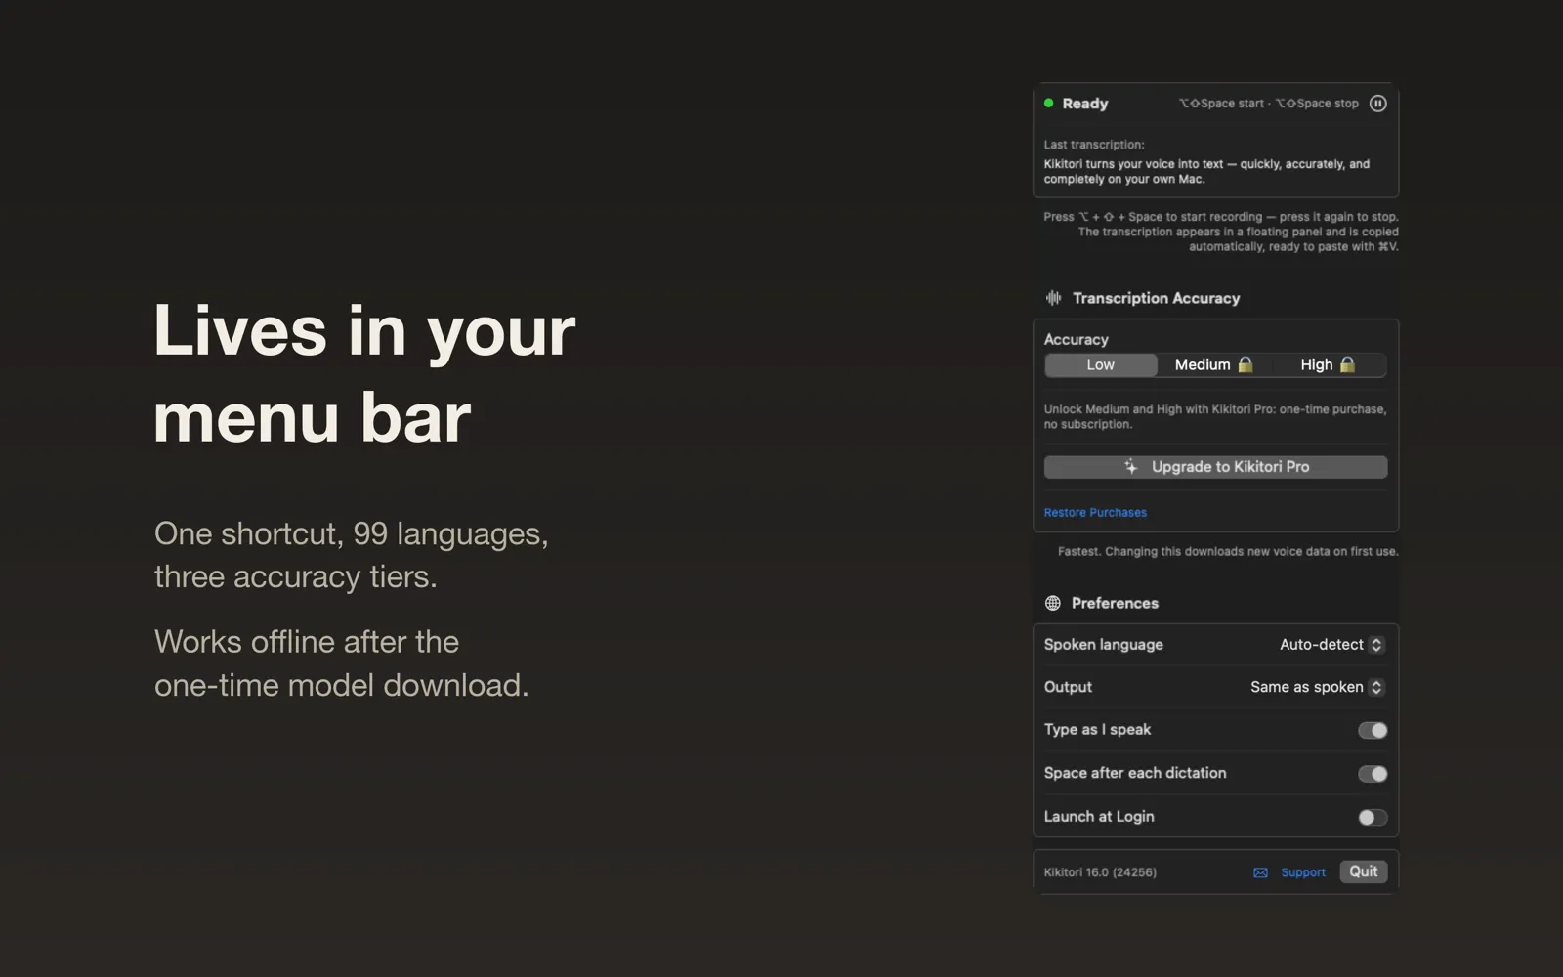Click the lock icon on High accuracy
Viewport: 1563px width, 977px height.
point(1347,364)
